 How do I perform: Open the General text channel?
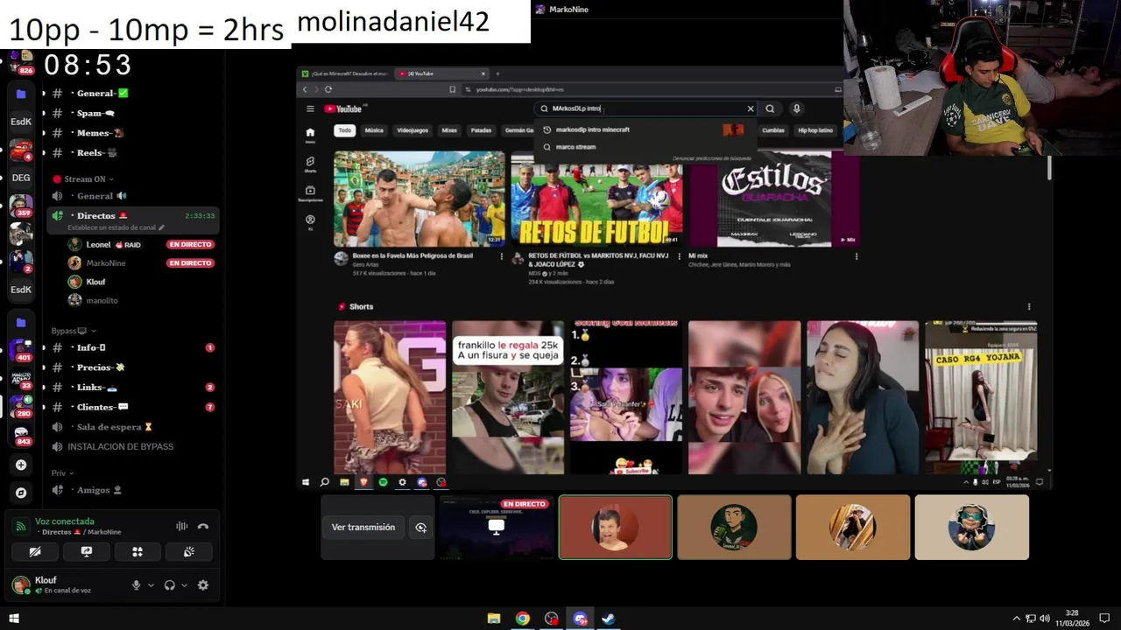131,94
